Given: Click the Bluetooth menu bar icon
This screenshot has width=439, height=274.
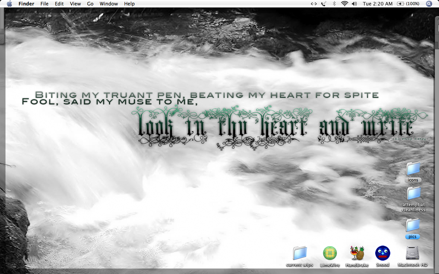Looking at the screenshot, I should [x=334, y=4].
